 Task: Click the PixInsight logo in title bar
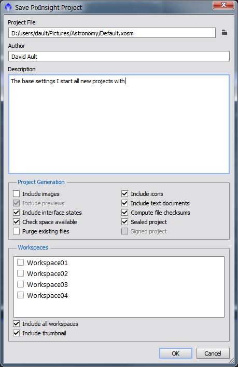[8, 7]
